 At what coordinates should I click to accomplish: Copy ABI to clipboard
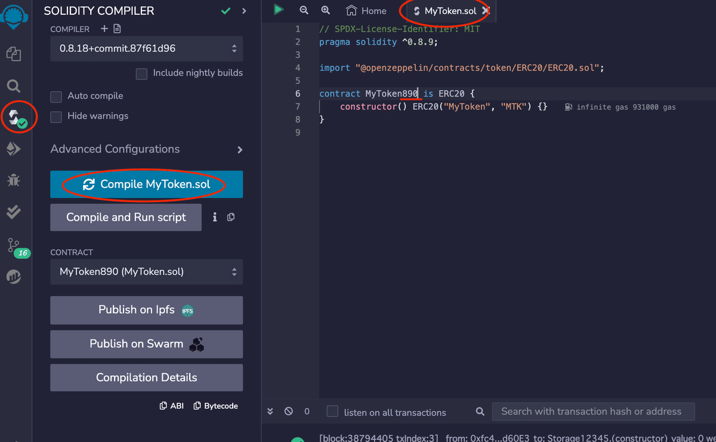(172, 406)
